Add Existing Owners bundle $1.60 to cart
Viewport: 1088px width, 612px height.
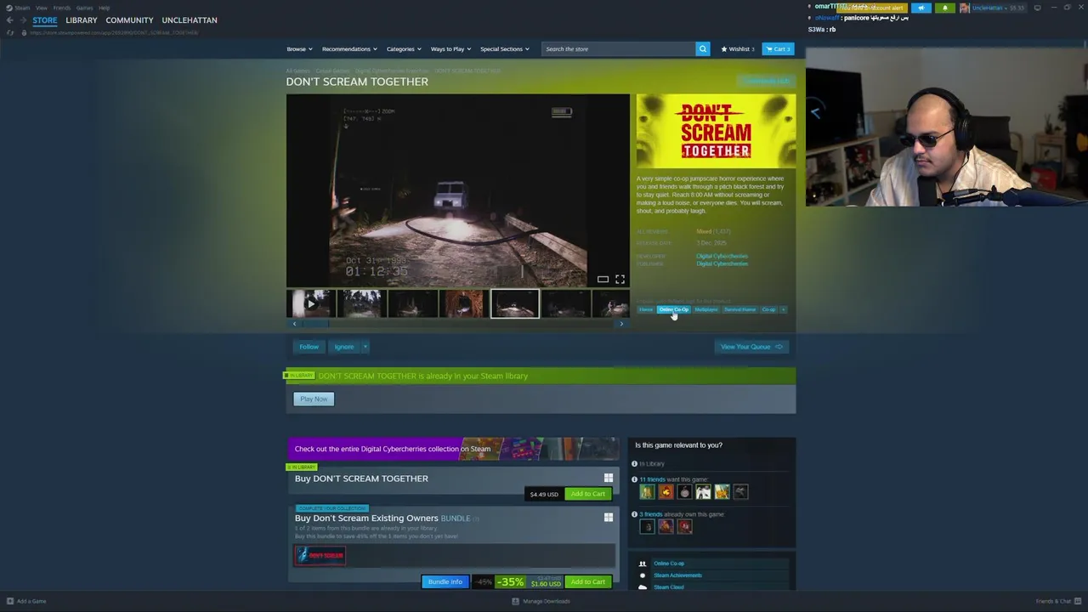pos(587,582)
